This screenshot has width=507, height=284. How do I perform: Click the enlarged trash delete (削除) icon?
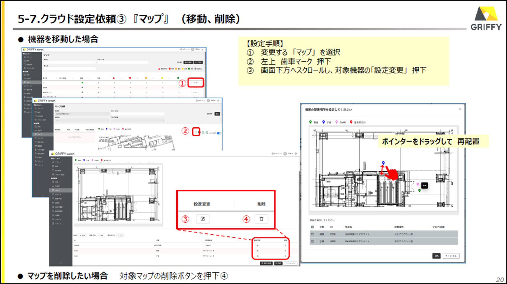(261, 219)
